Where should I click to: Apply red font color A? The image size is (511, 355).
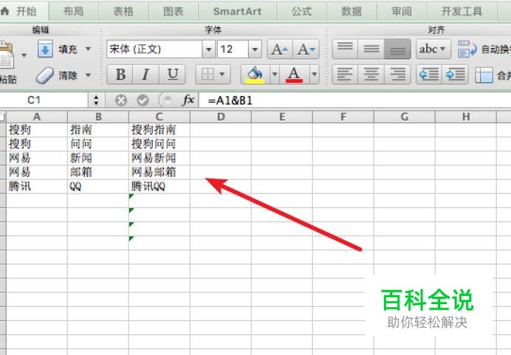pyautogui.click(x=294, y=75)
